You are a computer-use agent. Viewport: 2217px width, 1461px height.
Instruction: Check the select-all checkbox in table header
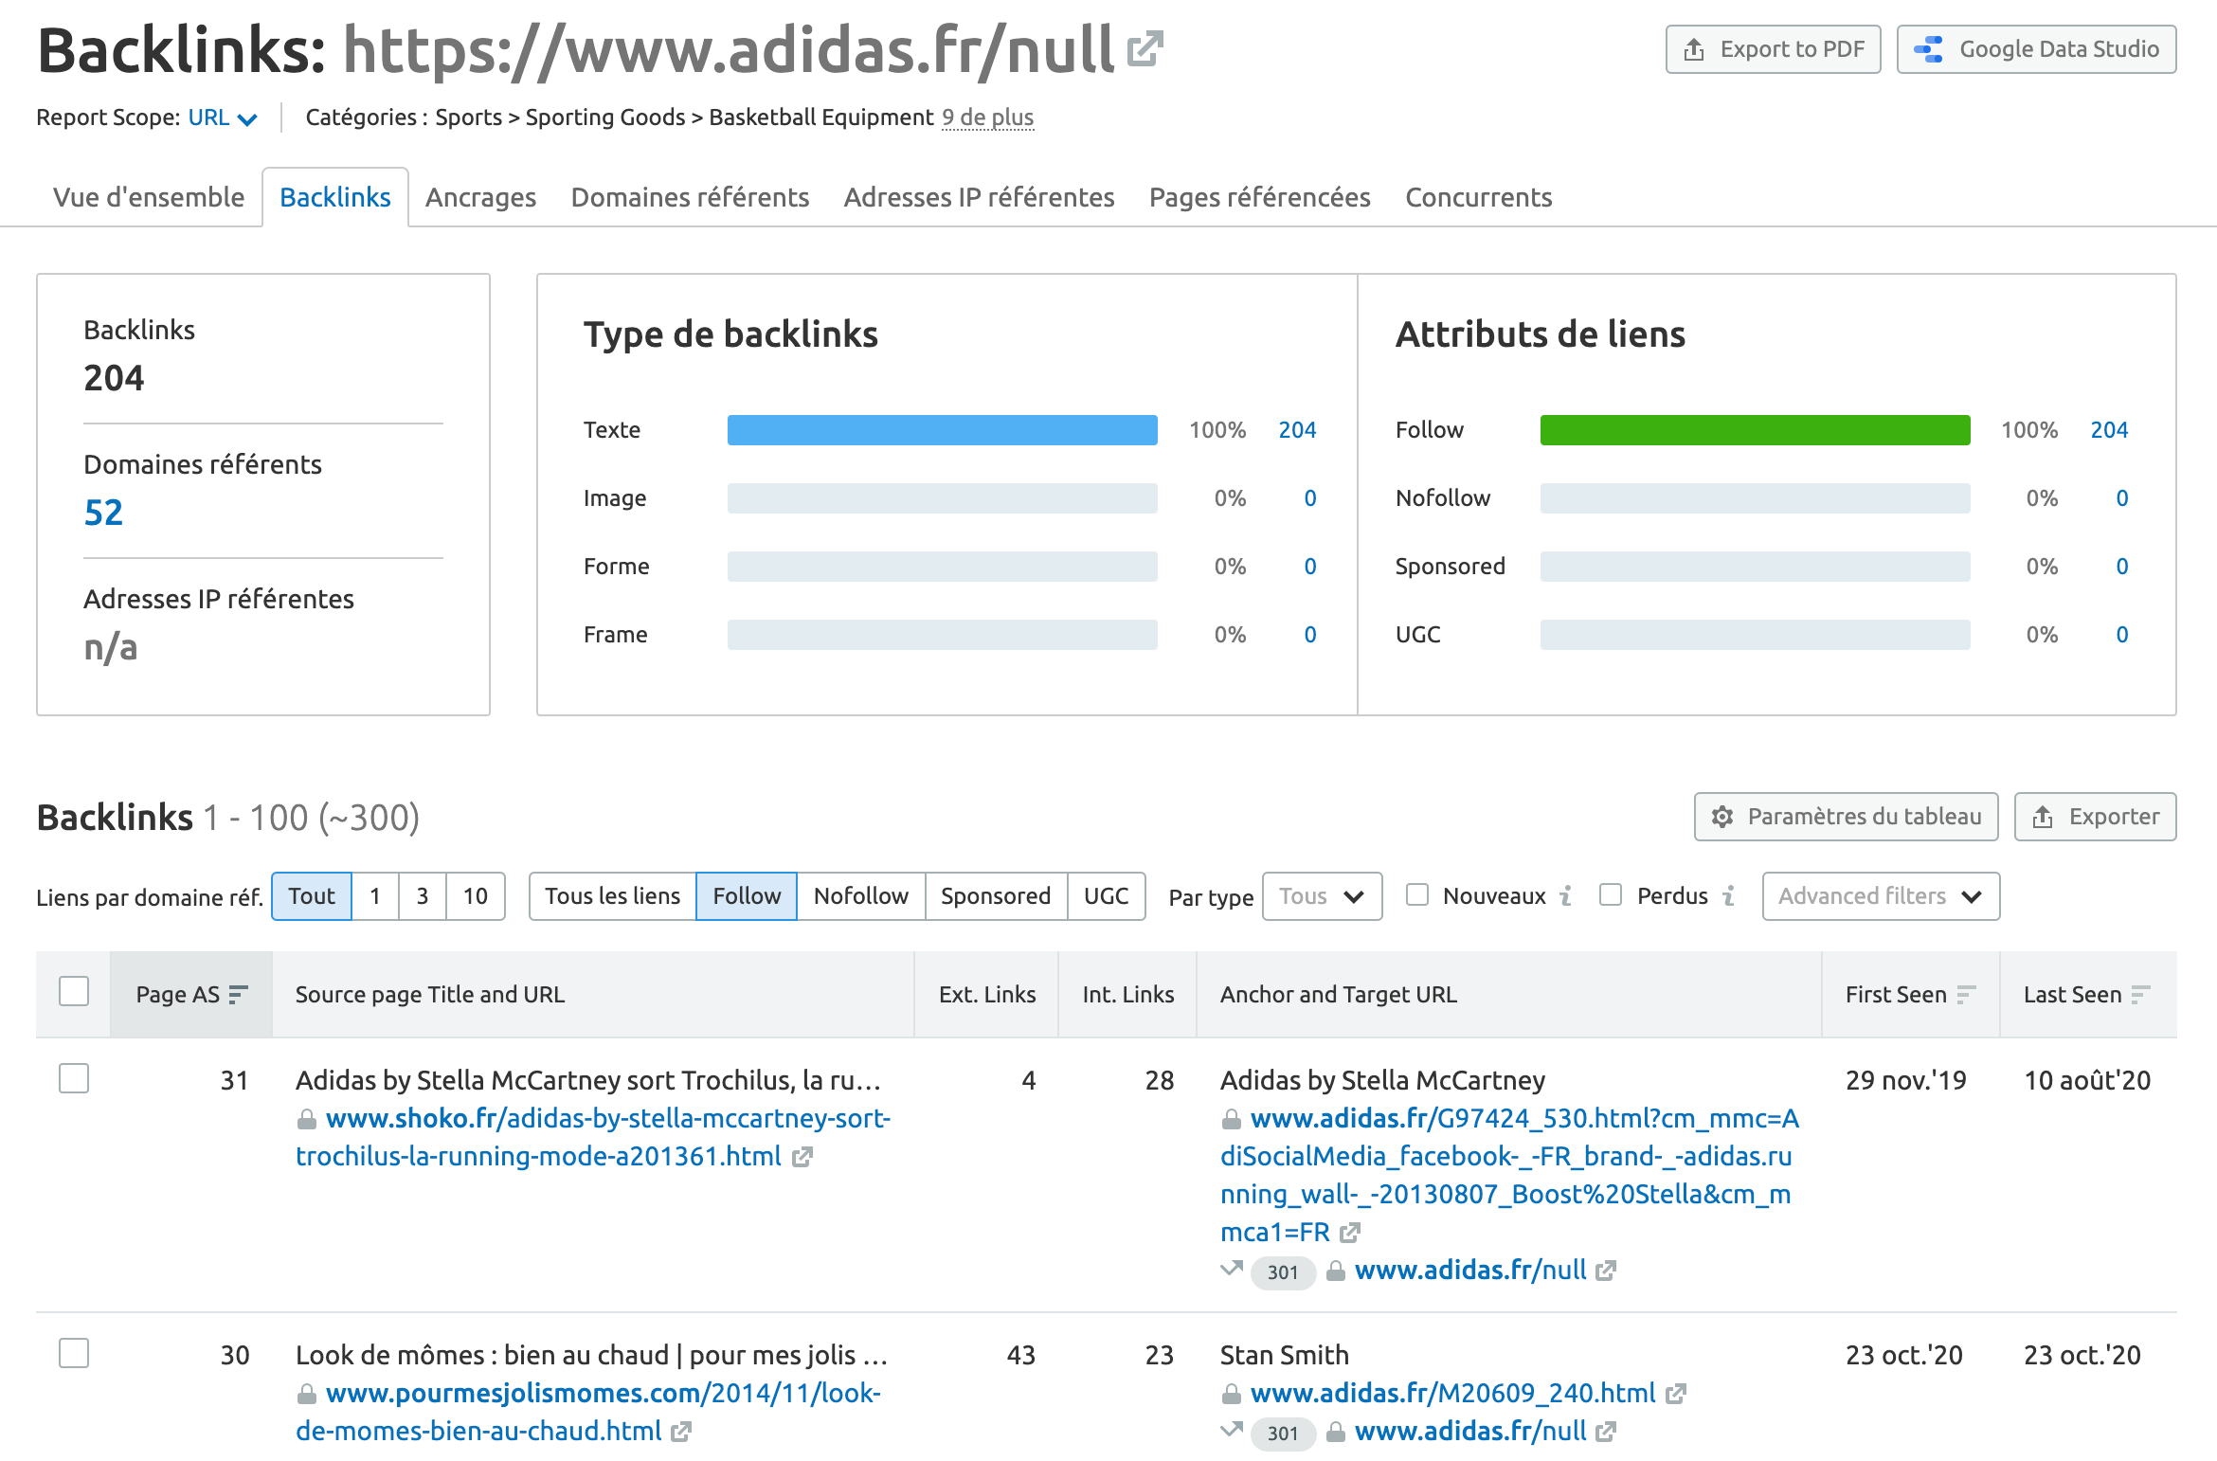[x=74, y=991]
